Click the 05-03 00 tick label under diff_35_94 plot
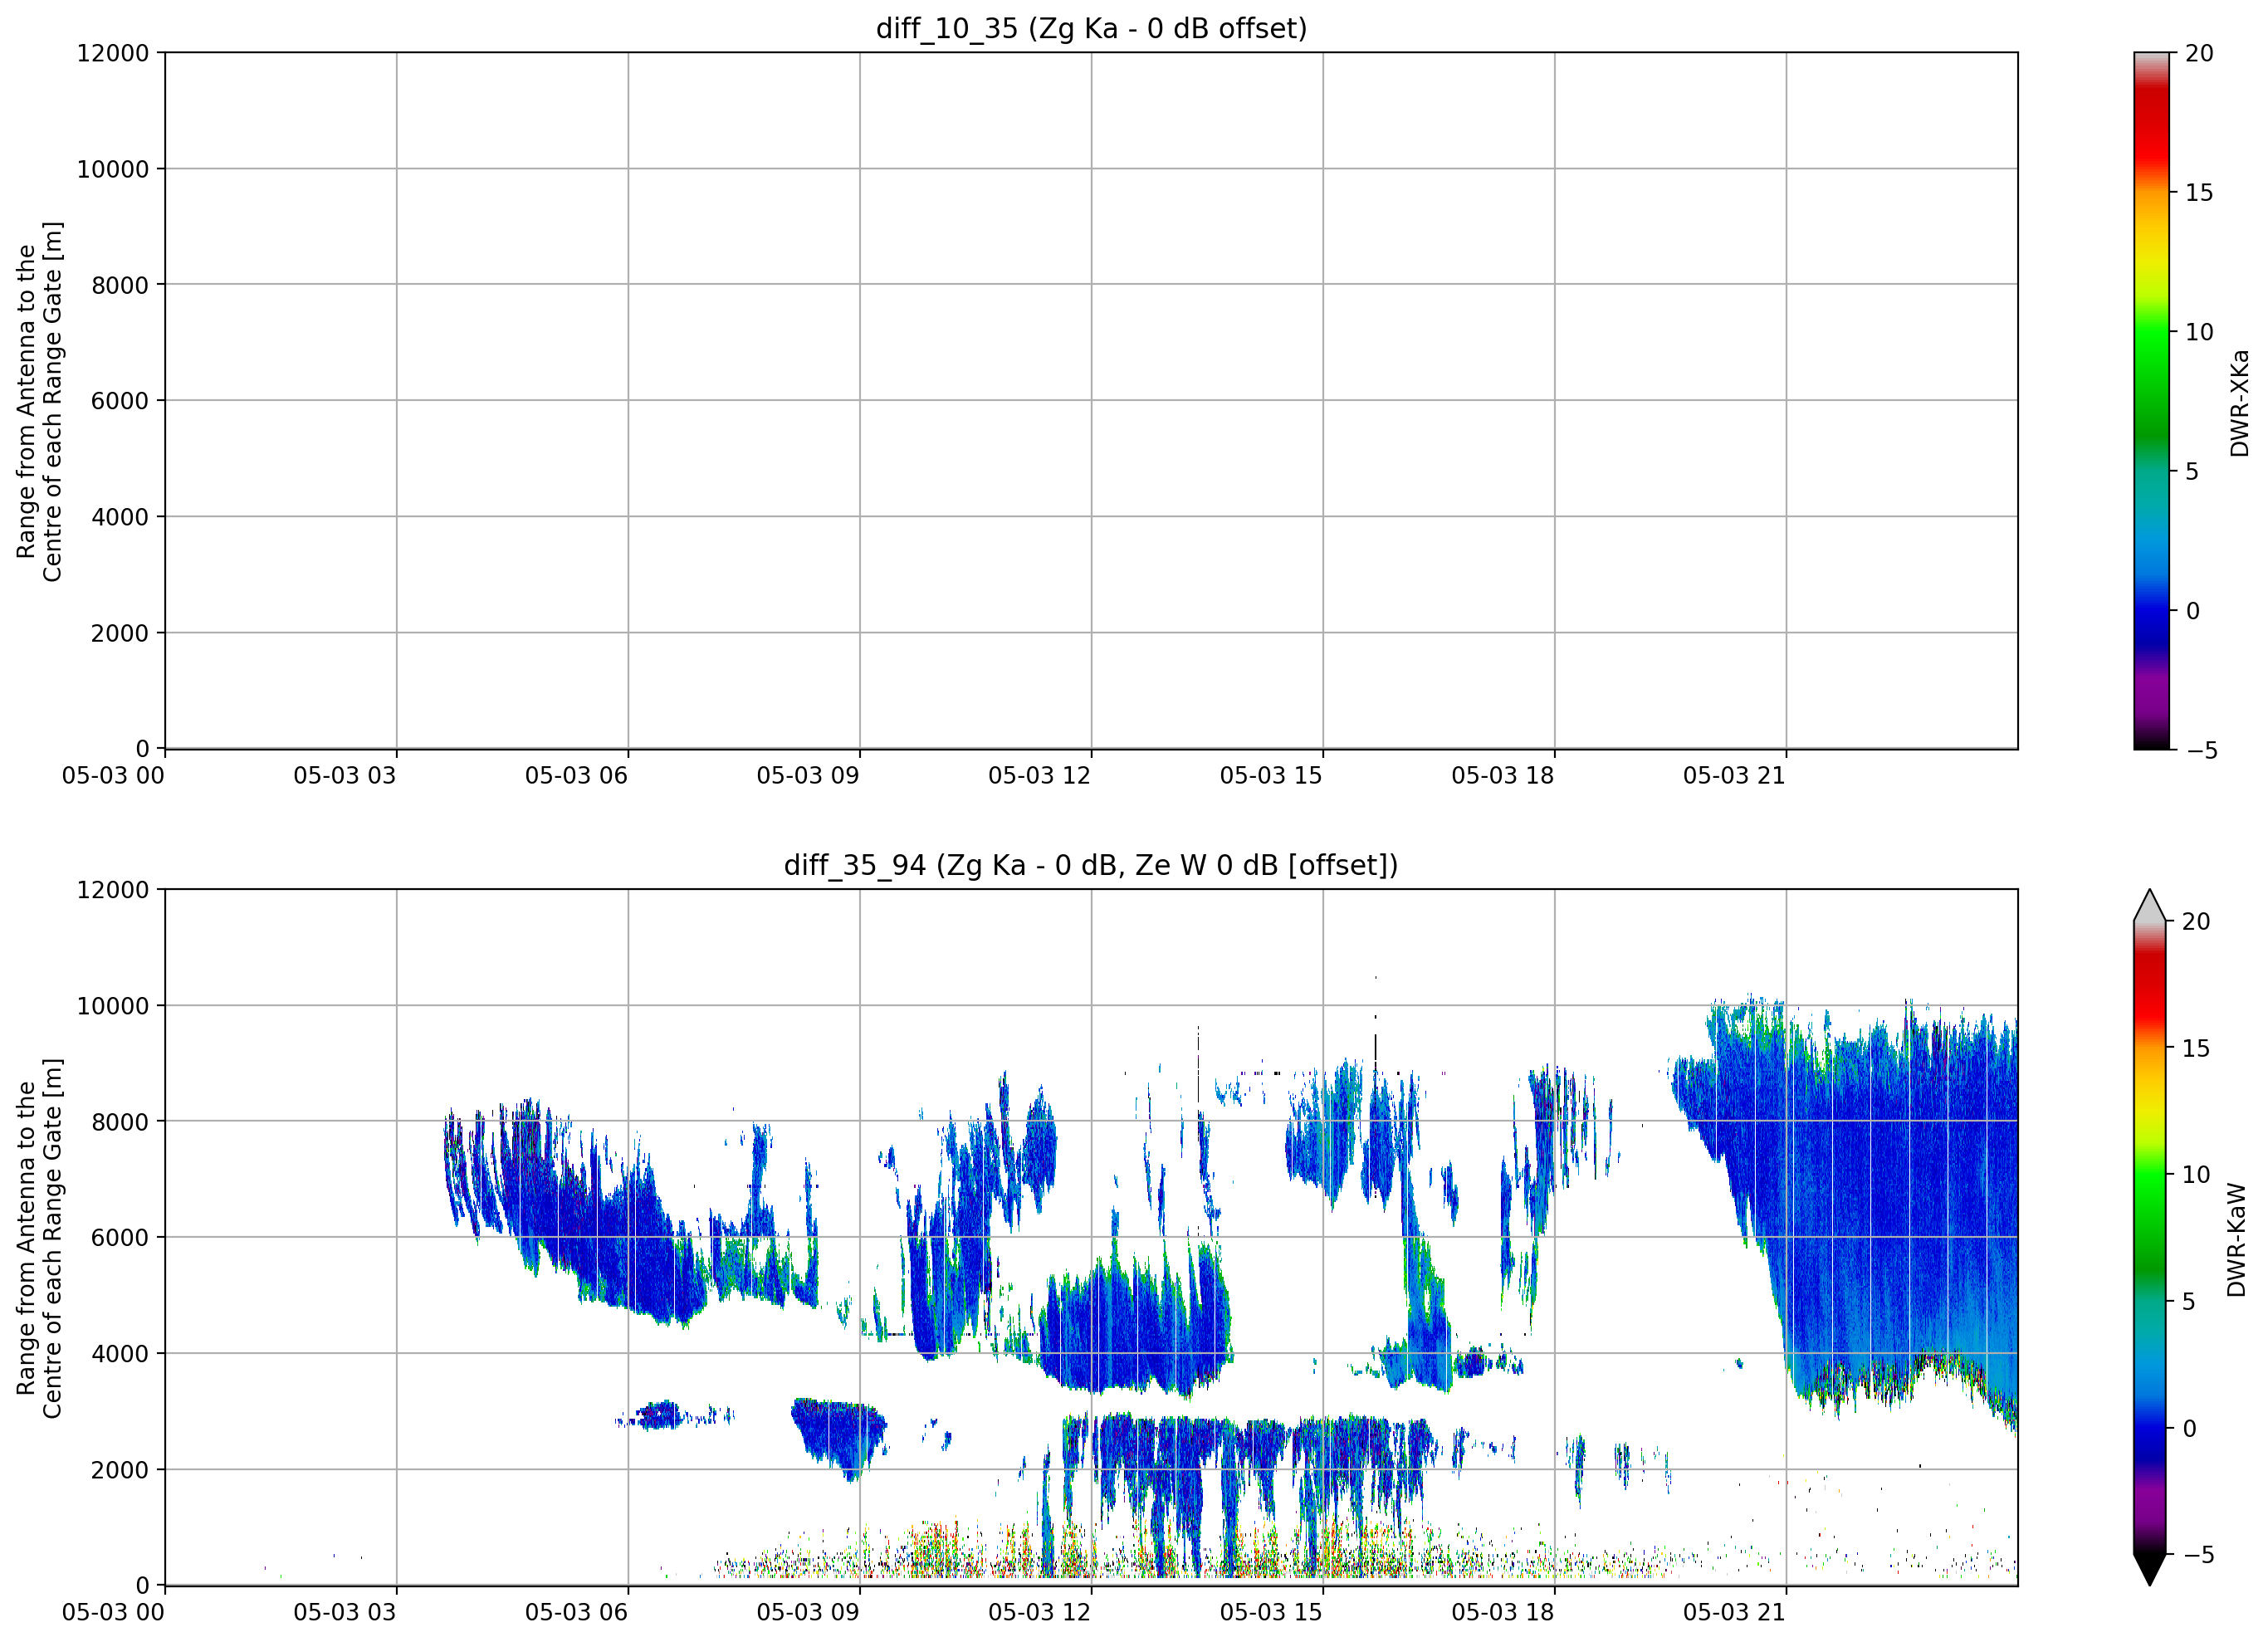The image size is (2268, 1642). 113,1613
